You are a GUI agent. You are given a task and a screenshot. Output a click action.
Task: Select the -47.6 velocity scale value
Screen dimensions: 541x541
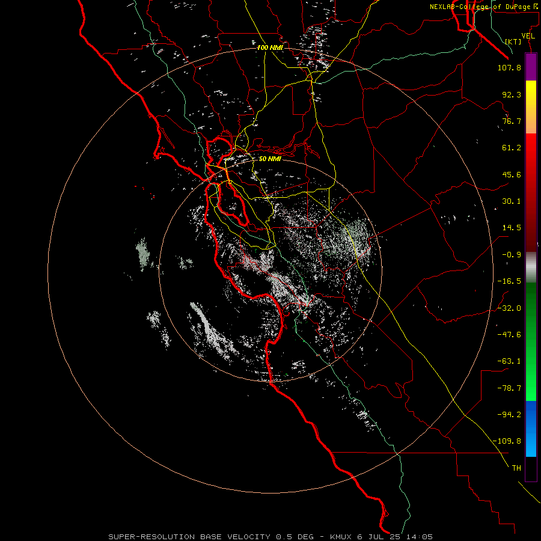click(x=509, y=335)
